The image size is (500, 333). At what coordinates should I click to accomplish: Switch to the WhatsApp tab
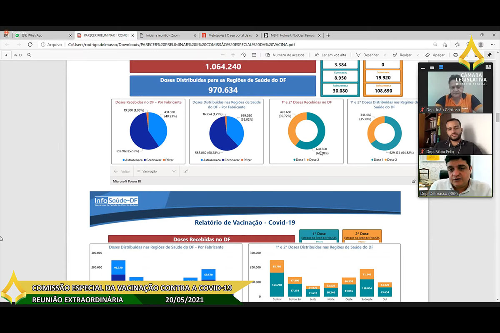click(42, 35)
